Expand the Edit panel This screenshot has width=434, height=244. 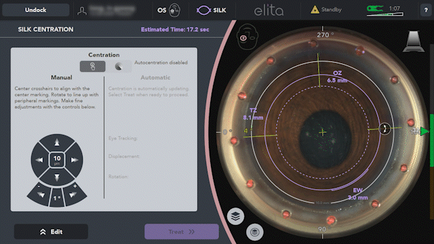point(52,232)
